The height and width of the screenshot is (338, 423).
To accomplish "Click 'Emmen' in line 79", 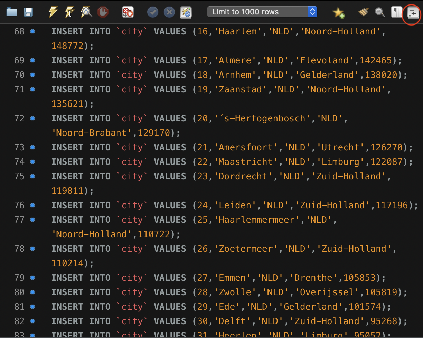I will [x=232, y=278].
